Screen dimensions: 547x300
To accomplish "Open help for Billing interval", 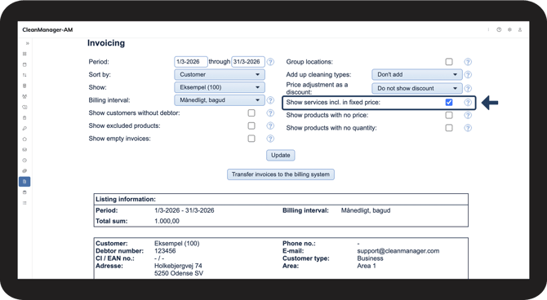I will pyautogui.click(x=270, y=100).
